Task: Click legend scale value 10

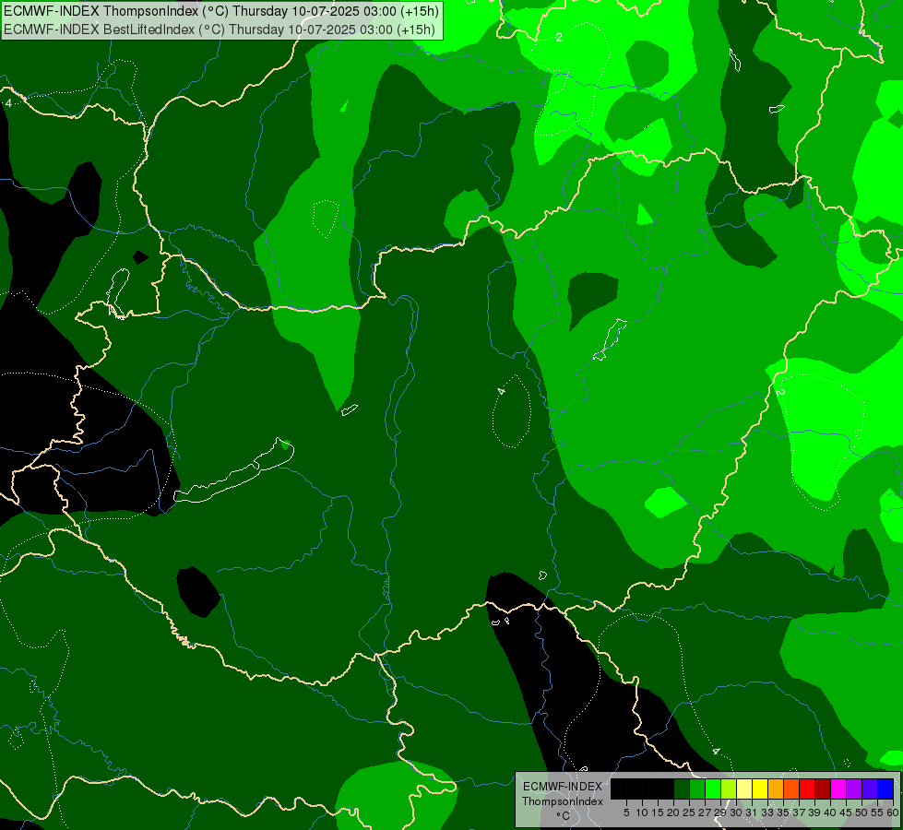Action: [642, 812]
